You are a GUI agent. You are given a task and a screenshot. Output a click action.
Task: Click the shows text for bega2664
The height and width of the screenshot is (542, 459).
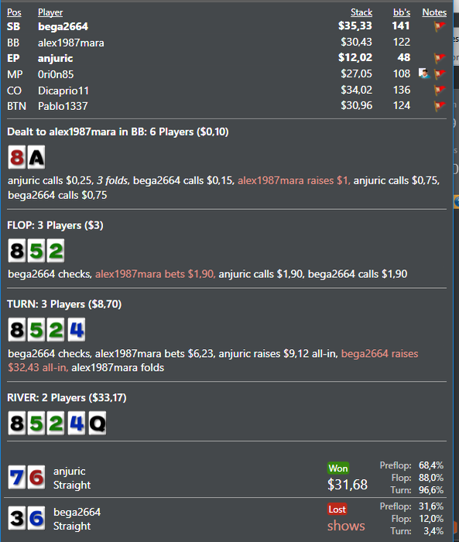point(346,526)
